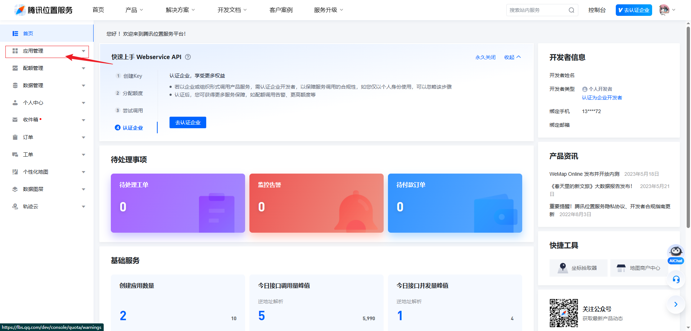Open the 《春天里的新文旅》 news item

591,186
